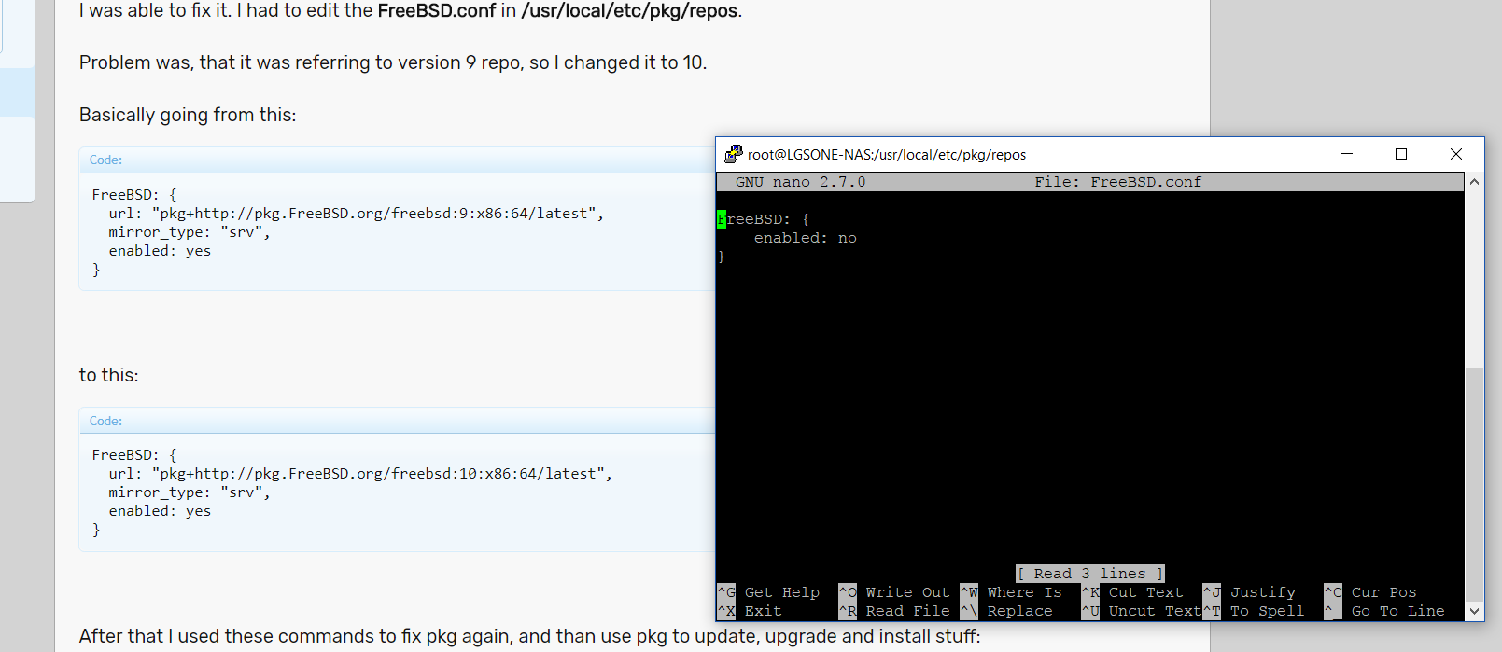1502x652 pixels.
Task: Click '^K Cut Text' nano shortcut
Action: (x=1132, y=592)
